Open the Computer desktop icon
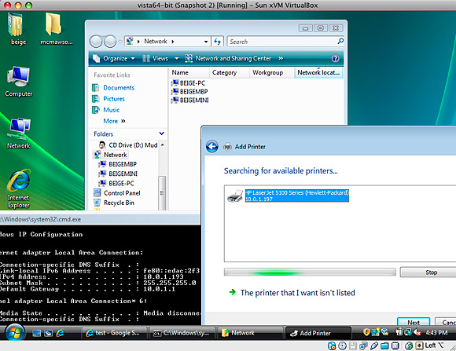456x351 pixels. click(19, 82)
